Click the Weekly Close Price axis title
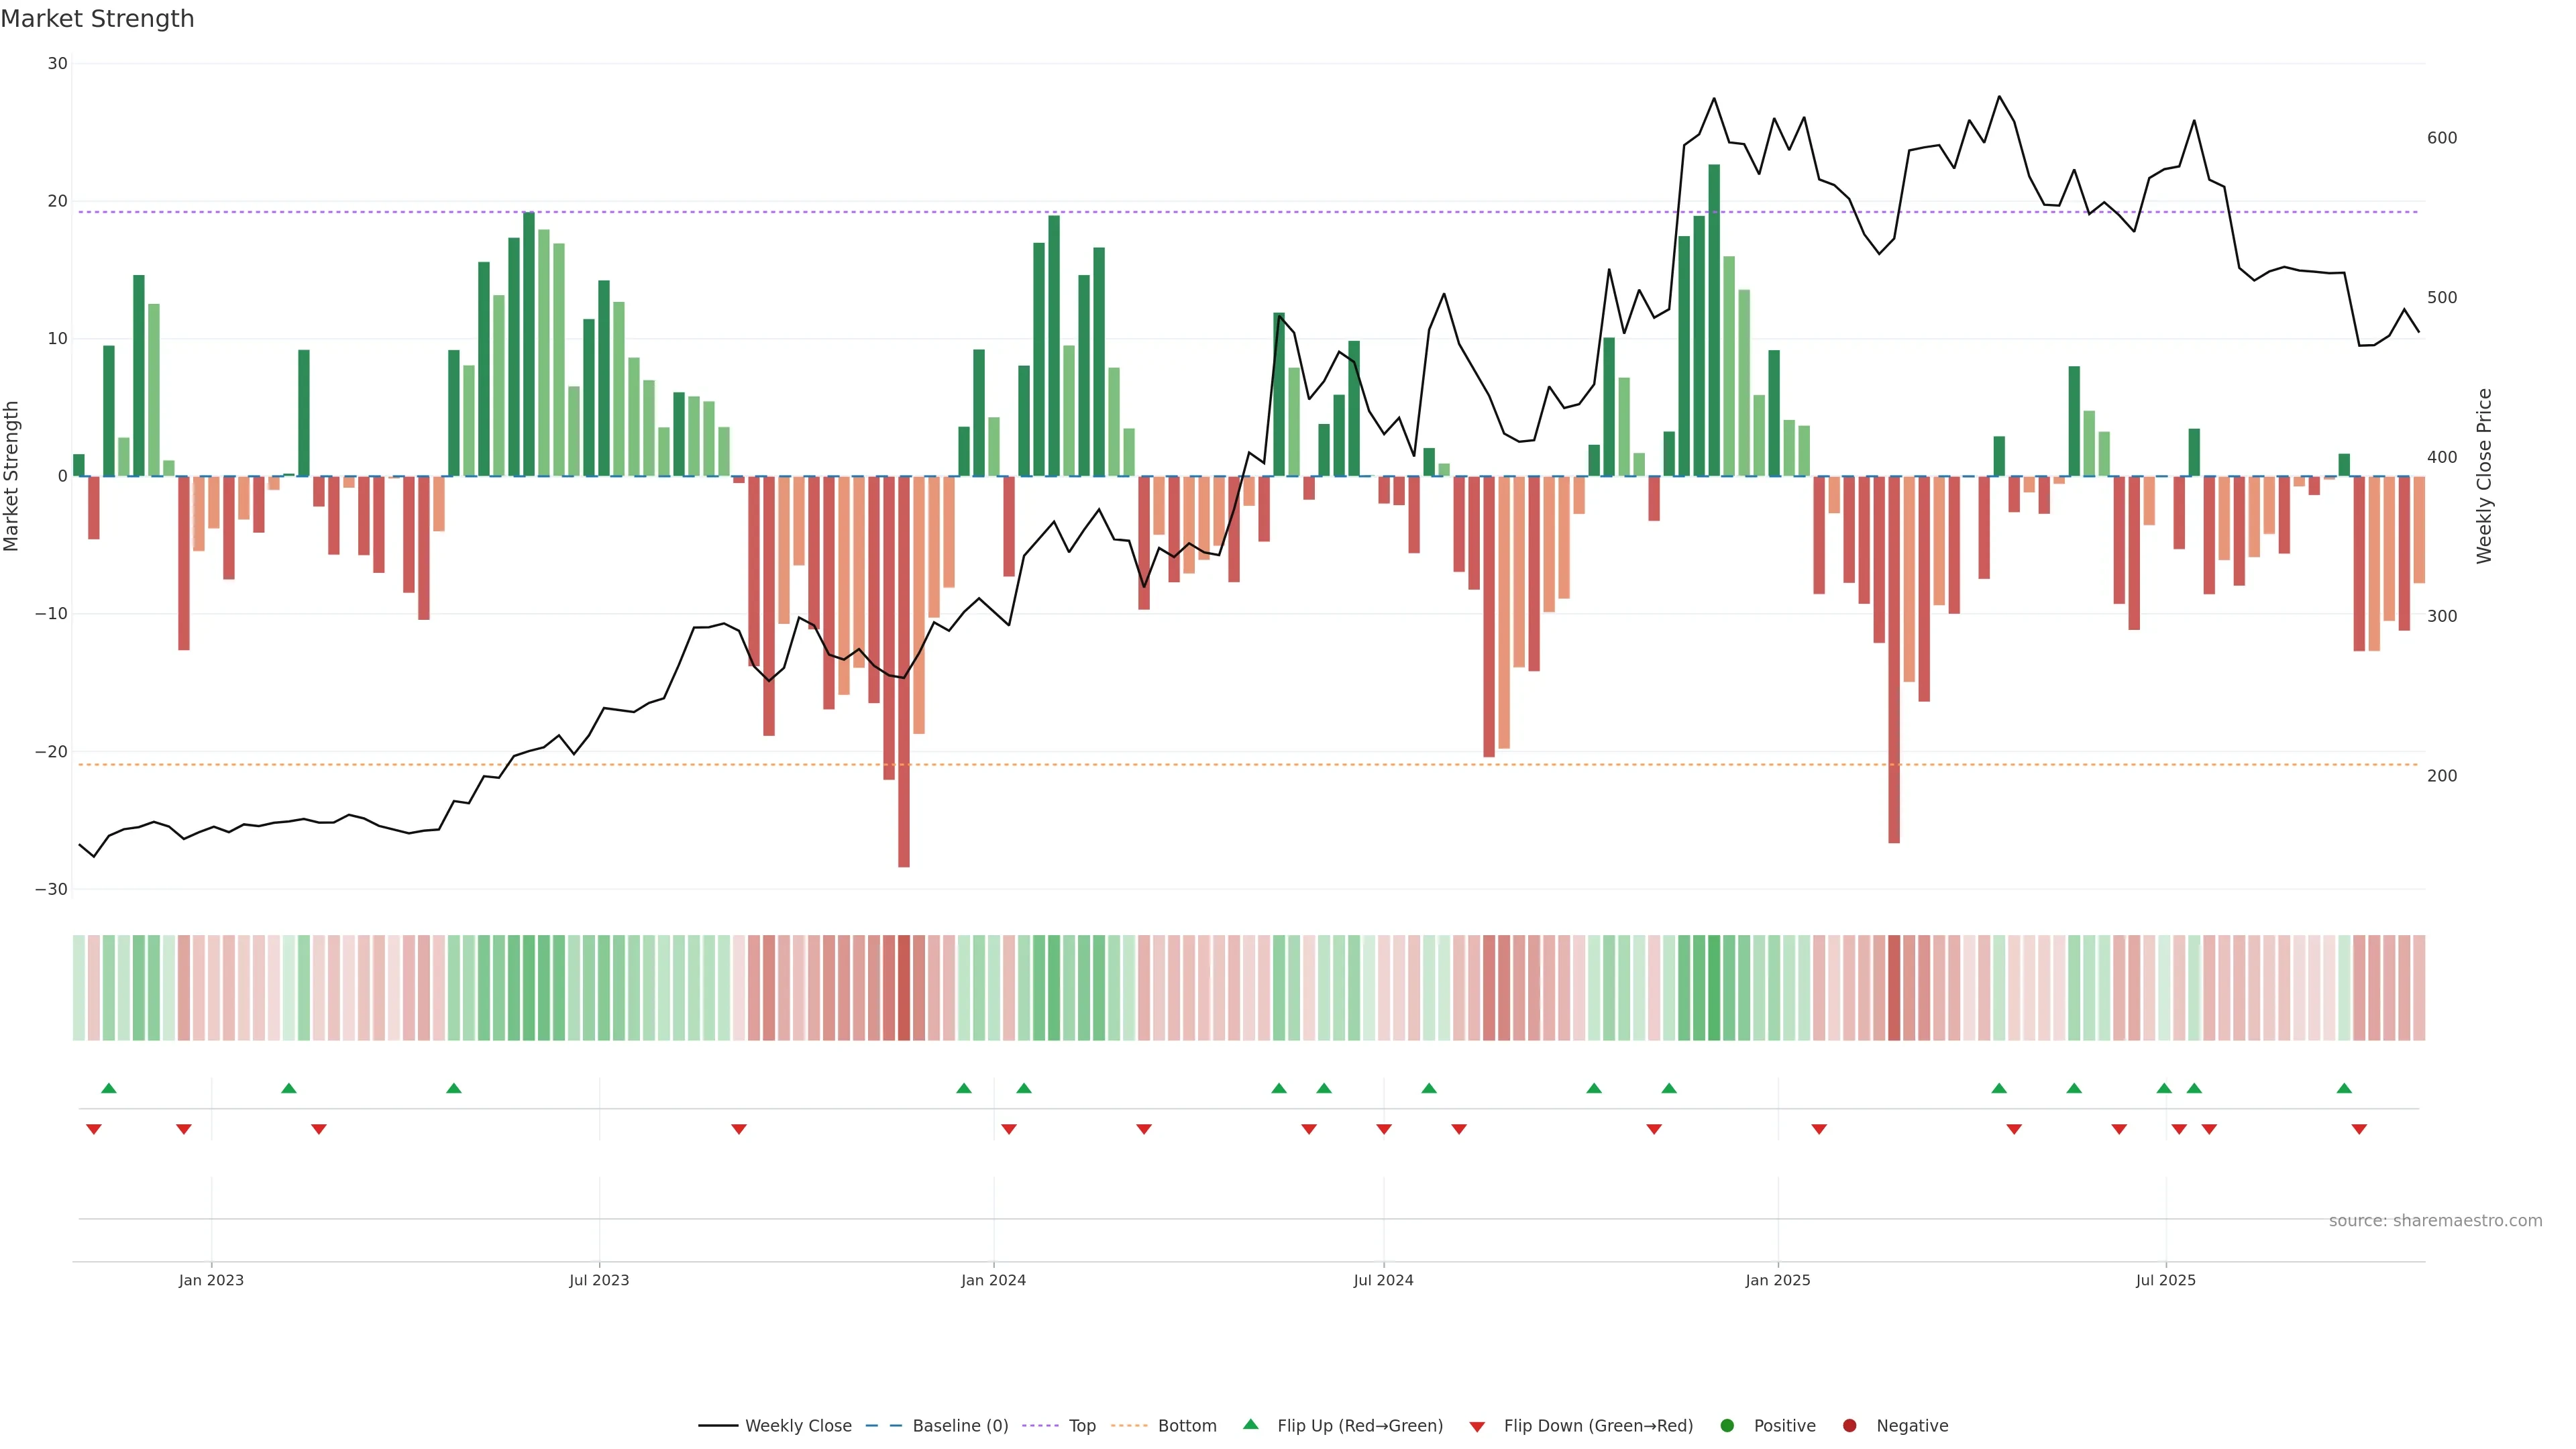 (2484, 476)
